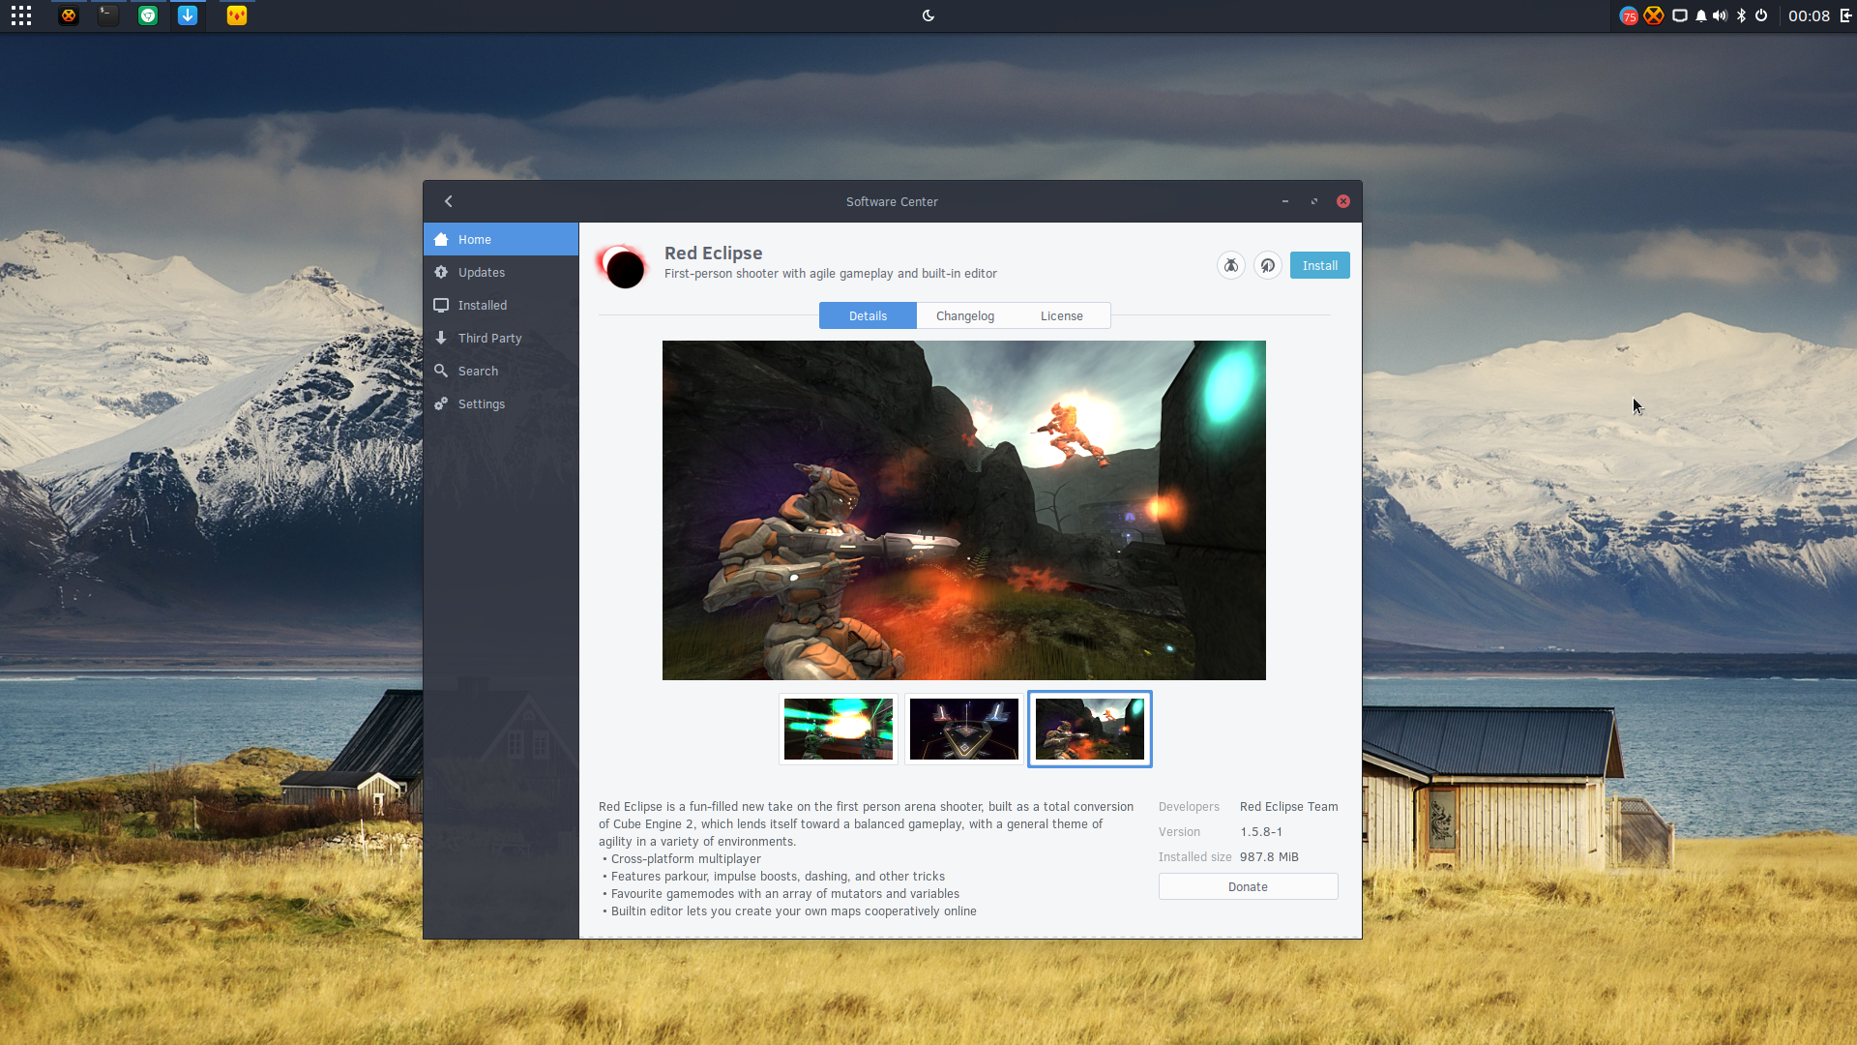Viewport: 1857px width, 1045px height.
Task: Click the blue Software Center panel icon
Action: (188, 15)
